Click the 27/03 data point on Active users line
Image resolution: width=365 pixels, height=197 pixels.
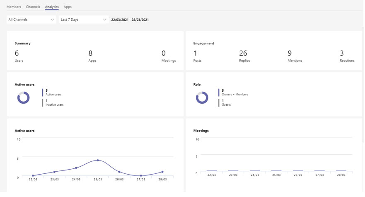point(141,175)
